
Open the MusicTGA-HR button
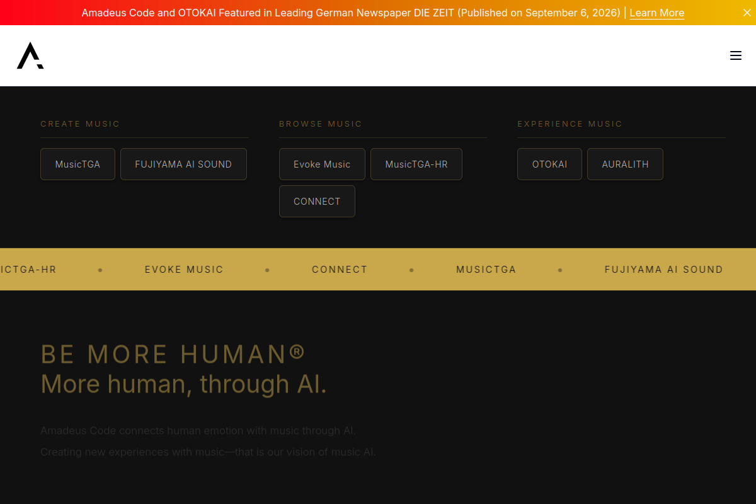point(416,164)
